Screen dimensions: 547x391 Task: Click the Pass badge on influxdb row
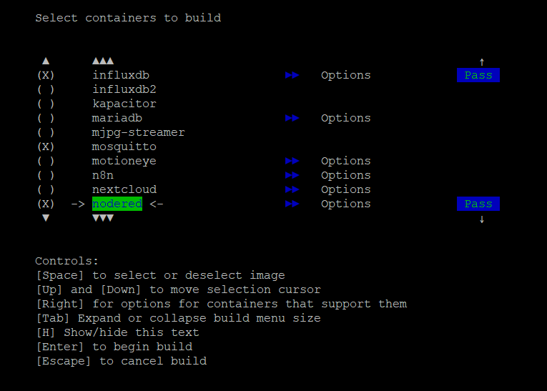coord(478,75)
